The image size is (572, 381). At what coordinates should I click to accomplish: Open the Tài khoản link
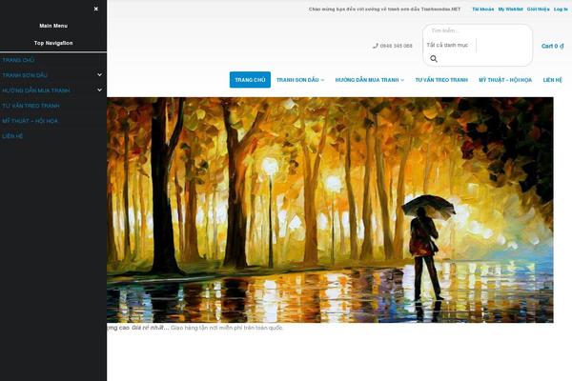pyautogui.click(x=483, y=10)
